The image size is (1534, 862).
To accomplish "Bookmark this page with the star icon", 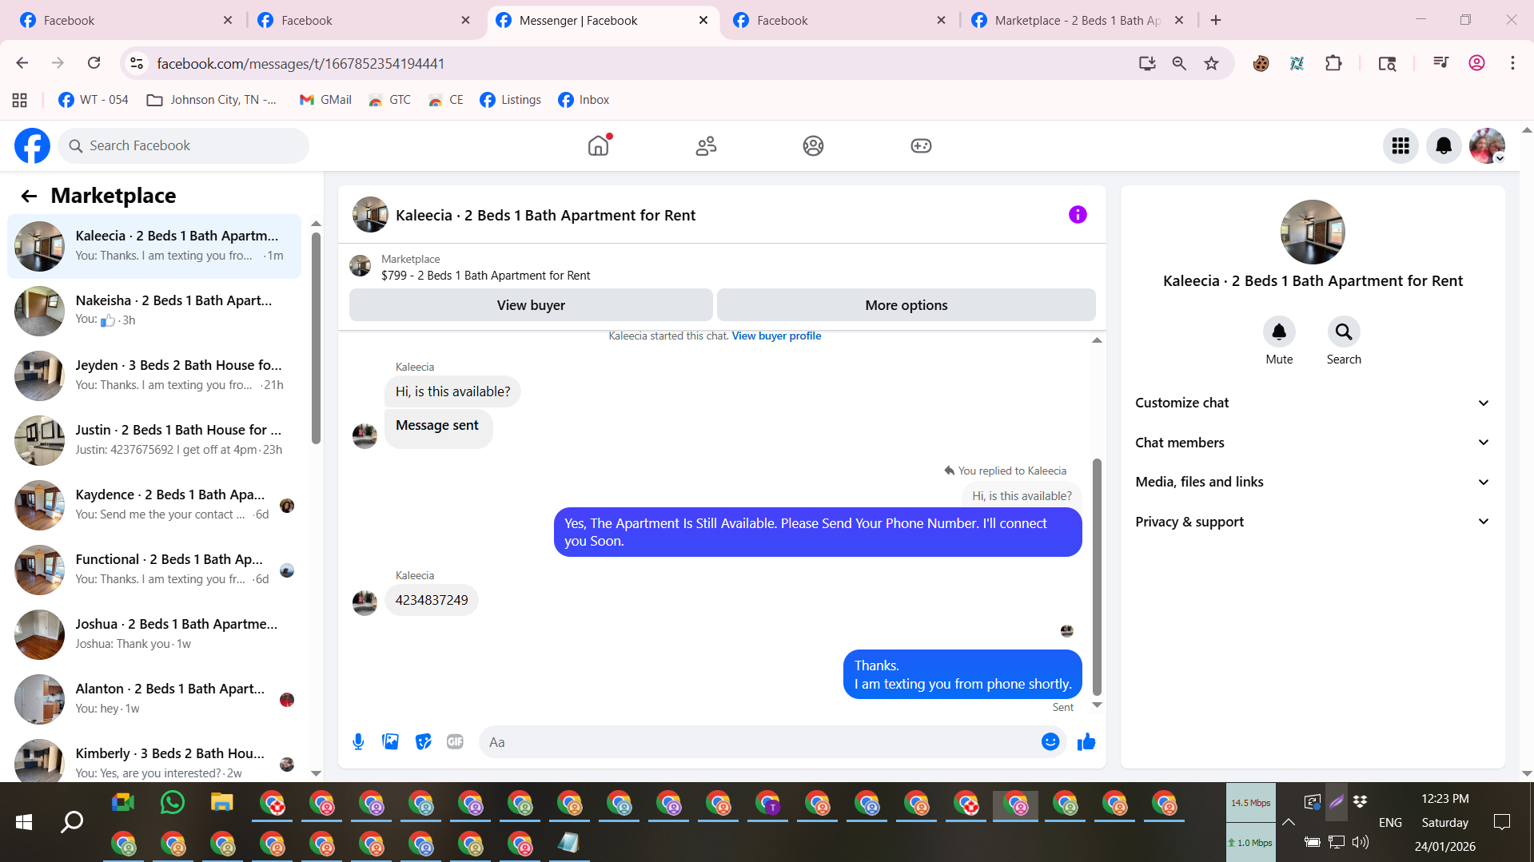I will pyautogui.click(x=1212, y=63).
